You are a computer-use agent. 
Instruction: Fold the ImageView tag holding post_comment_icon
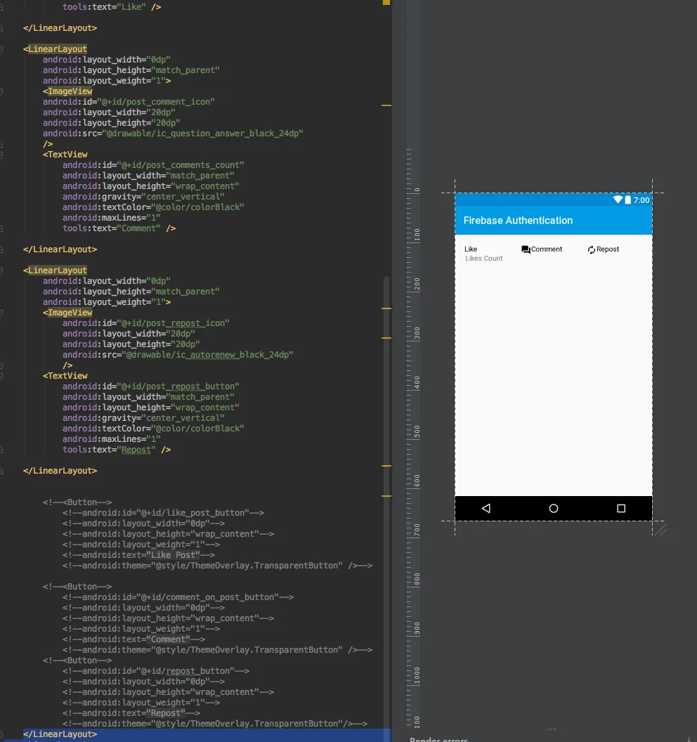point(1,91)
